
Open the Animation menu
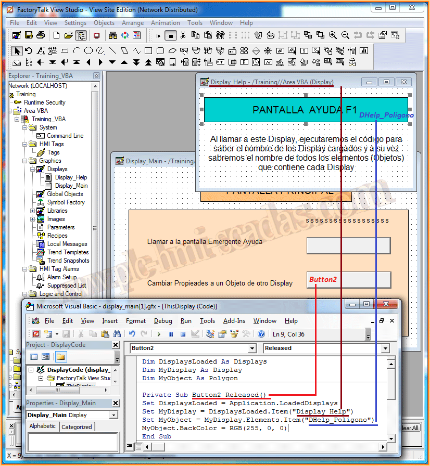tap(165, 23)
